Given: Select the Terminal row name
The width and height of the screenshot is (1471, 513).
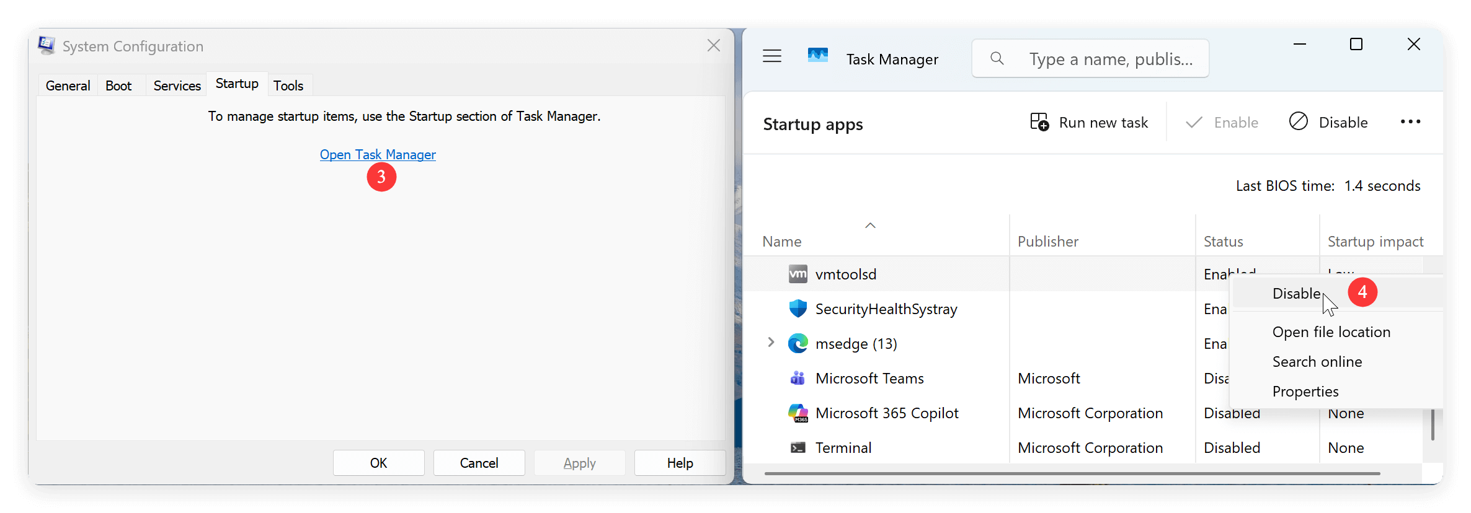Looking at the screenshot, I should tap(843, 448).
